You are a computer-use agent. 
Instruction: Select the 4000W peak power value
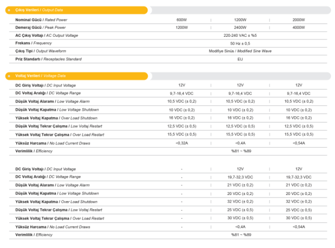click(x=298, y=27)
